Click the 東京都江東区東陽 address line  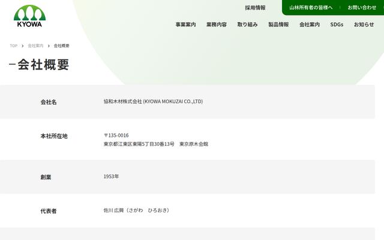click(x=156, y=144)
